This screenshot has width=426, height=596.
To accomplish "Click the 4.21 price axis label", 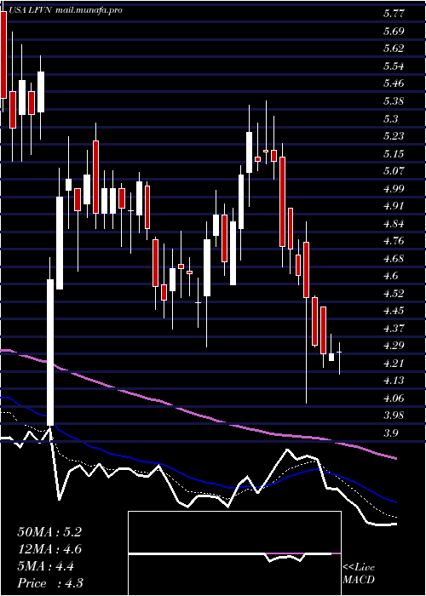I will tap(394, 364).
